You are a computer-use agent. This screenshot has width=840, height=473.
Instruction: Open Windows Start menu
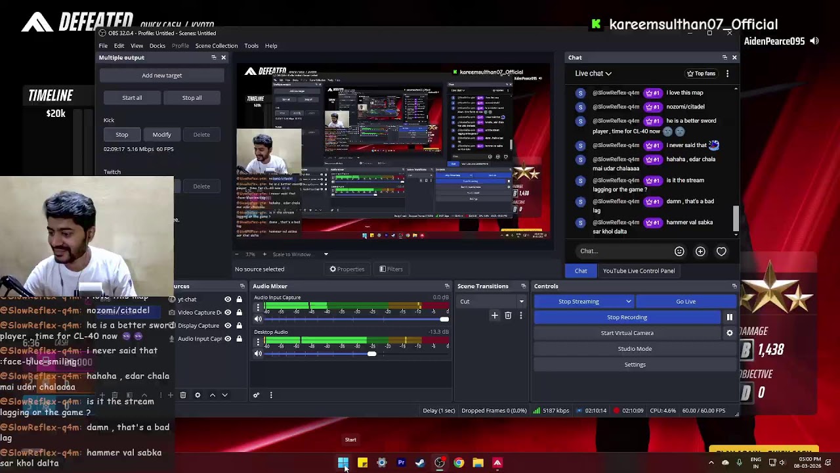[x=343, y=463]
